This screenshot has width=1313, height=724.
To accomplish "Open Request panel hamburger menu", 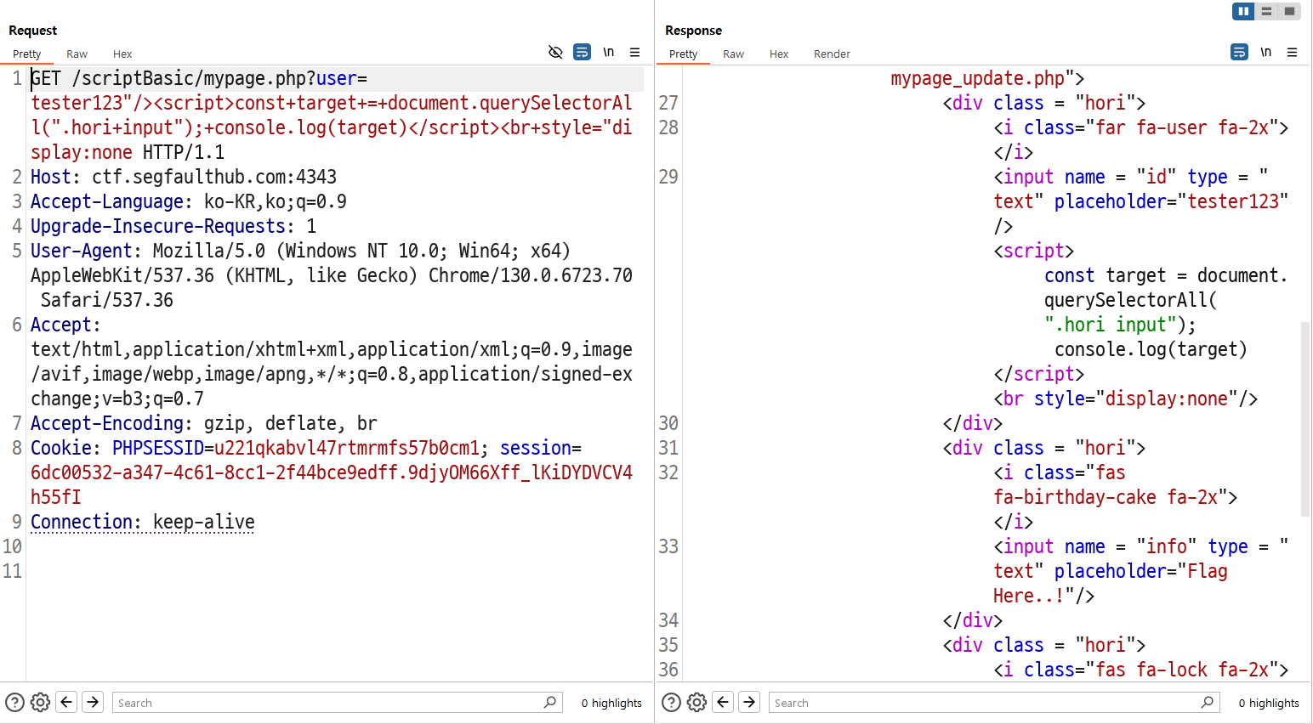I will (x=634, y=52).
